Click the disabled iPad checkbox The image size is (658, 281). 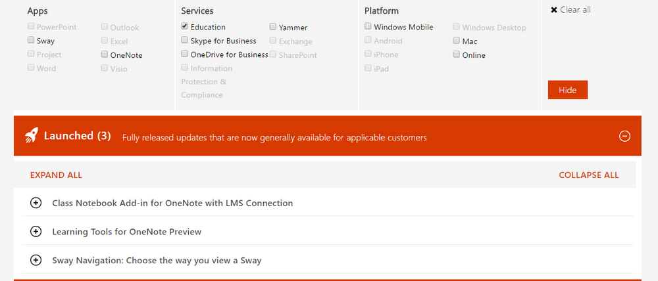pos(368,68)
